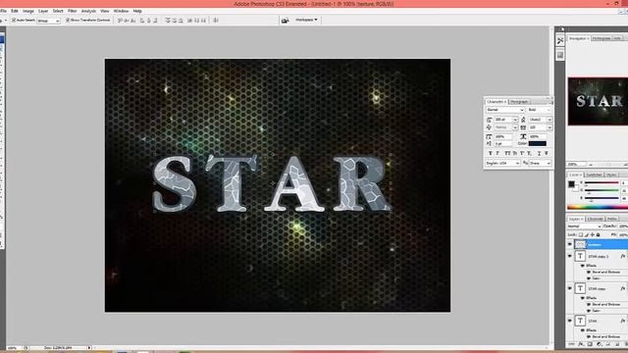Toggle All Caps in Character panel
628x353 pixels.
tap(507, 153)
